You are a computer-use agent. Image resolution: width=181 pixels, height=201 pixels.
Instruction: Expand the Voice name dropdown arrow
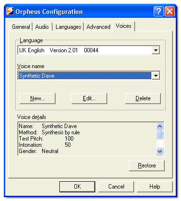(x=156, y=75)
